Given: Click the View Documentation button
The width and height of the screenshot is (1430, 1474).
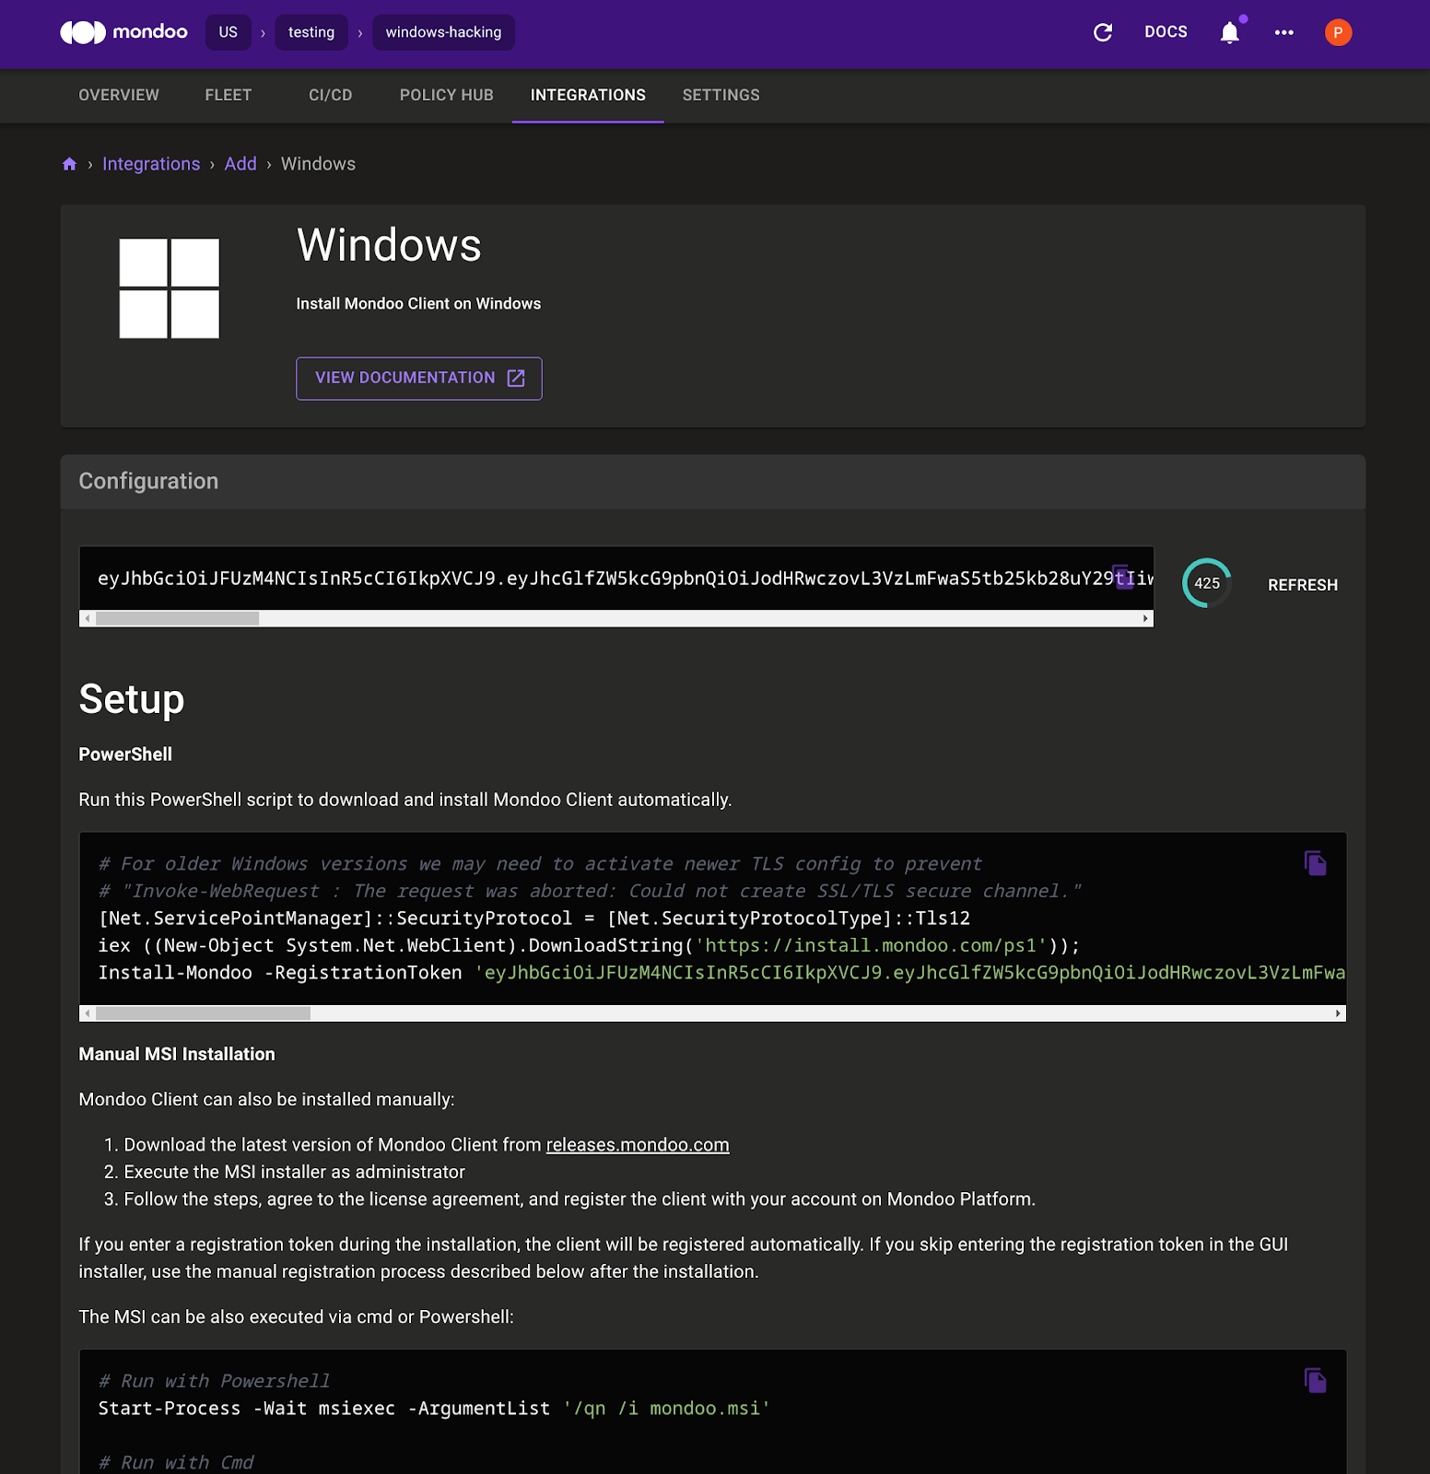Looking at the screenshot, I should click(419, 379).
